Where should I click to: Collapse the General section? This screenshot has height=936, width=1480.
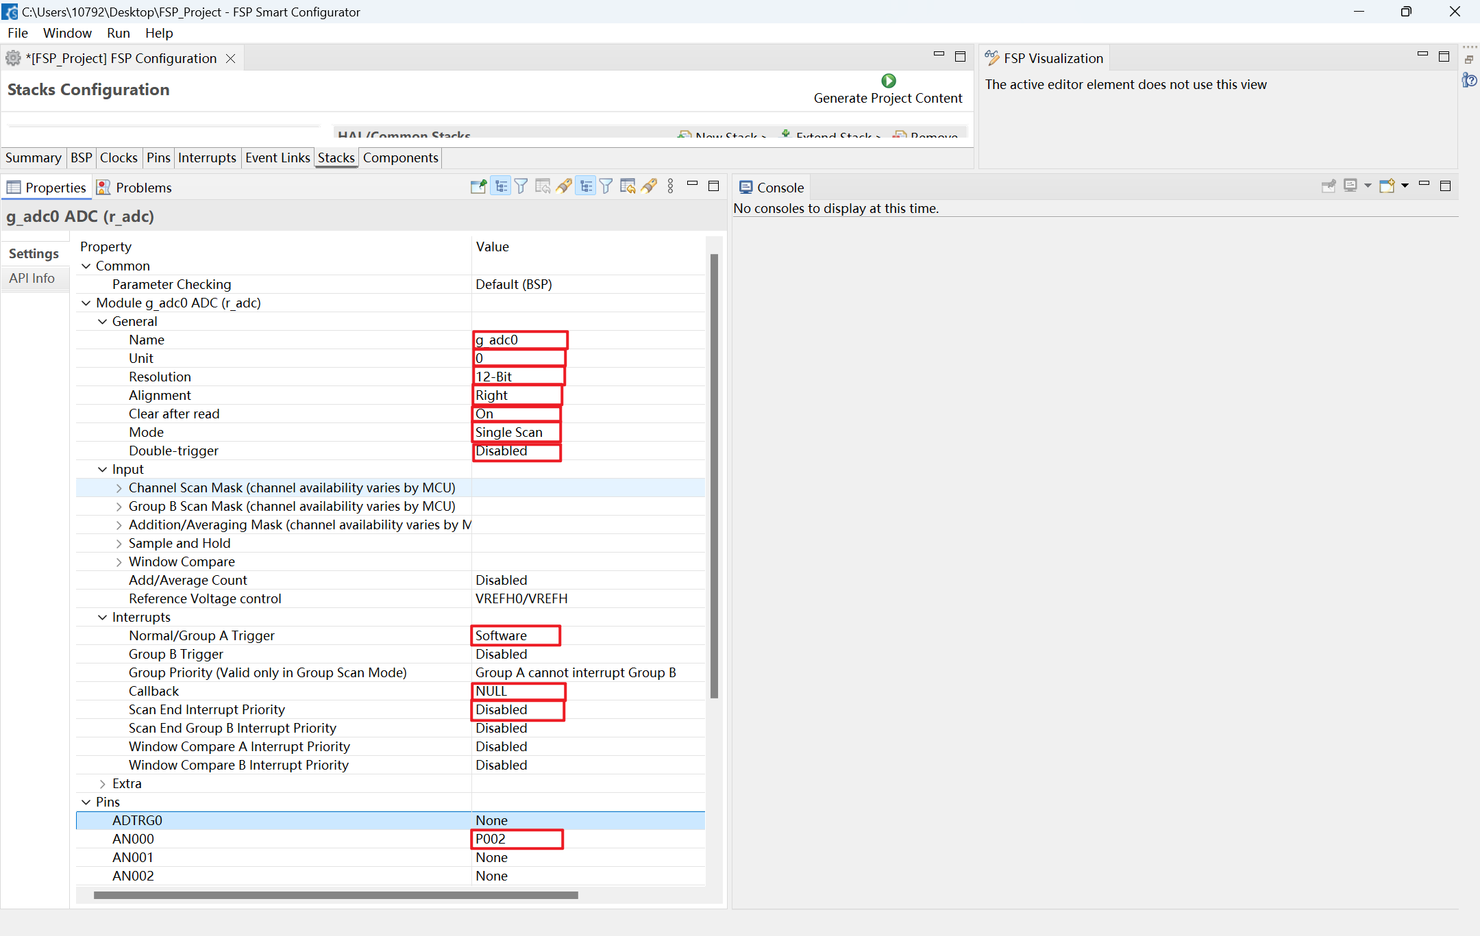coord(103,321)
